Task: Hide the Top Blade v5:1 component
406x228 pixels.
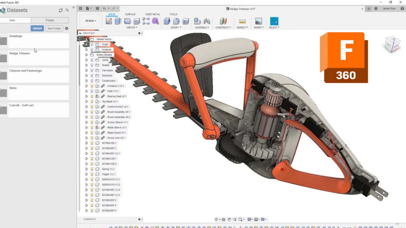Action: pos(92,101)
